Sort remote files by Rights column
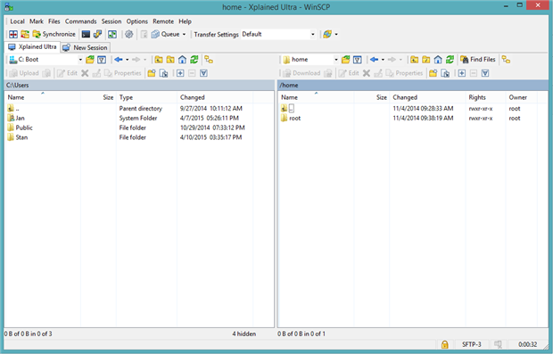Image resolution: width=553 pixels, height=354 pixels. (485, 97)
